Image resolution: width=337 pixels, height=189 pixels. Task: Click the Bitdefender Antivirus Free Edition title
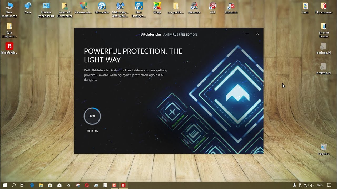pos(168,34)
